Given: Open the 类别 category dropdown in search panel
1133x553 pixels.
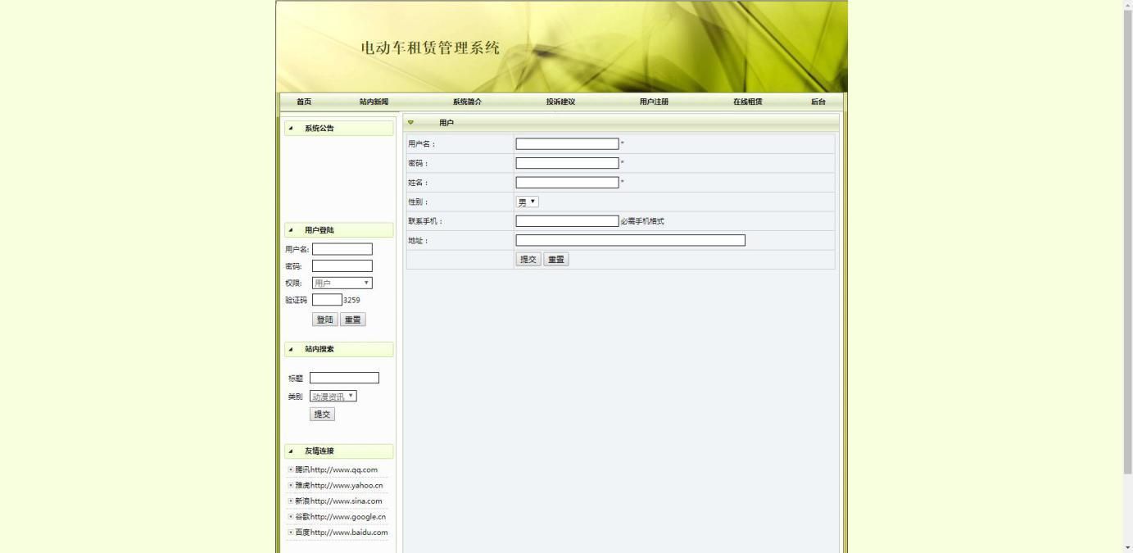Looking at the screenshot, I should click(333, 397).
